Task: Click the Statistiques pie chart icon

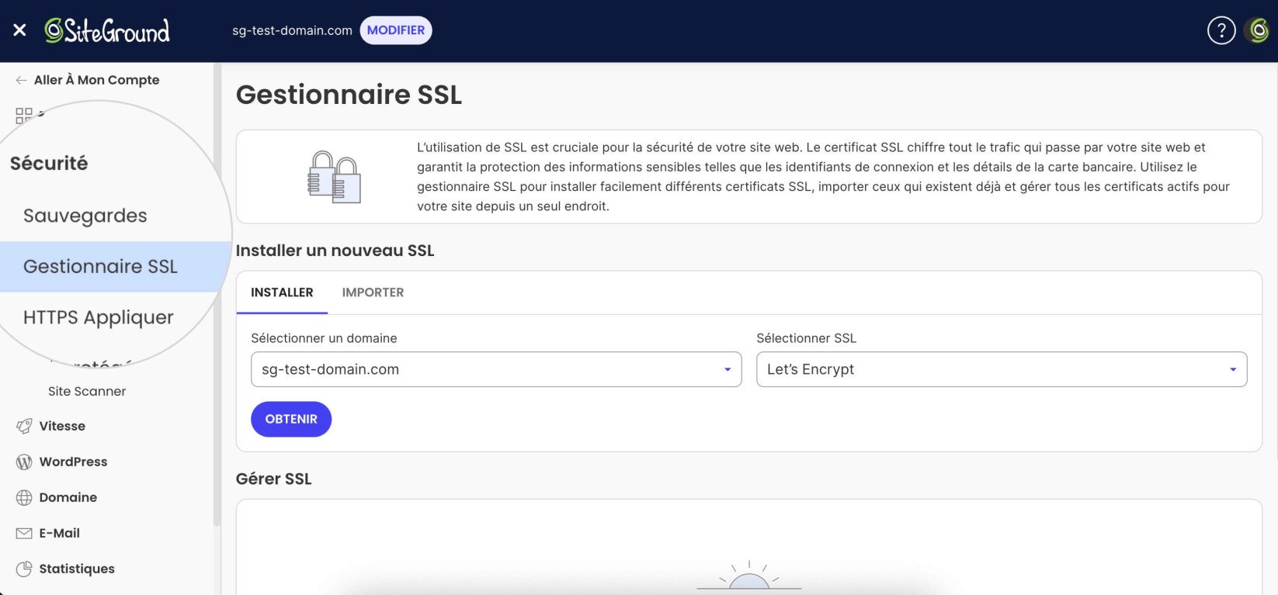Action: click(x=24, y=569)
